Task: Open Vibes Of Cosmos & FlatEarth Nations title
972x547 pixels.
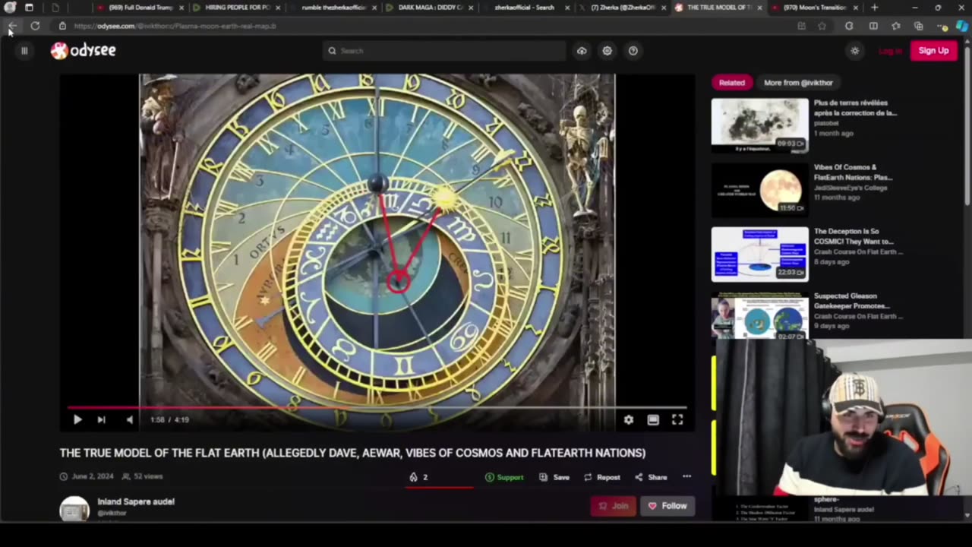Action: 853,172
